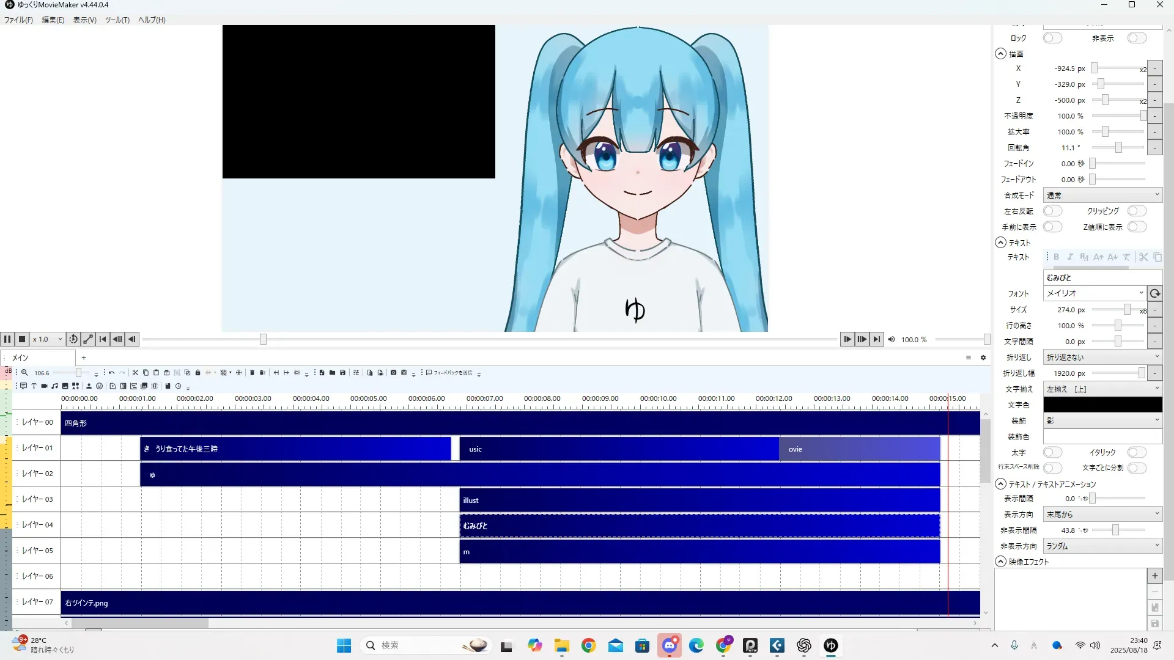Click the stop playback button

pyautogui.click(x=22, y=339)
